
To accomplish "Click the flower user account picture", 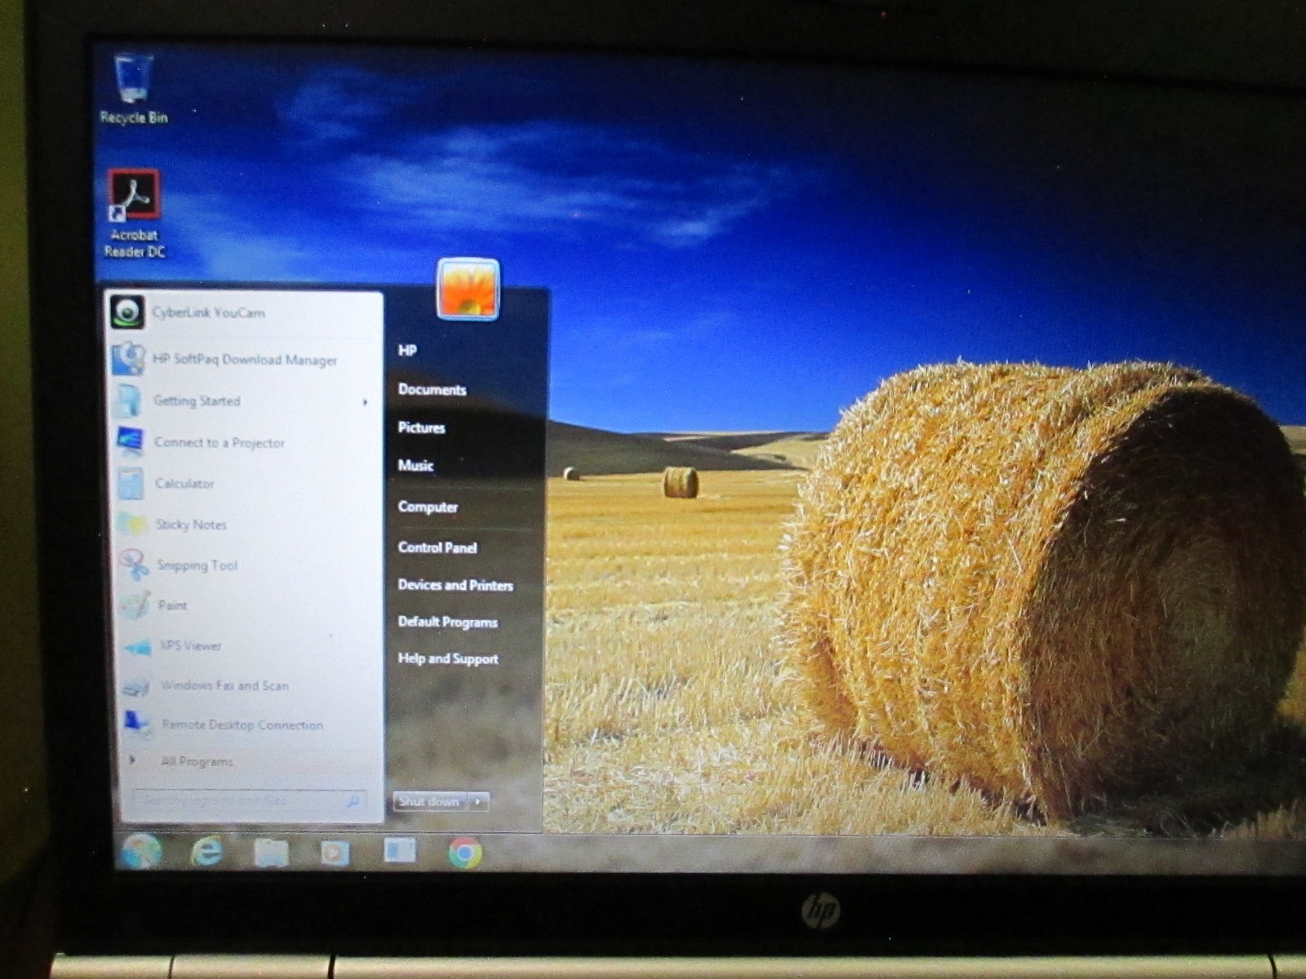I will 468,289.
